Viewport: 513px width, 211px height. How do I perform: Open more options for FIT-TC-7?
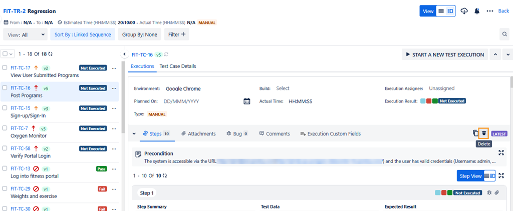[114, 128]
